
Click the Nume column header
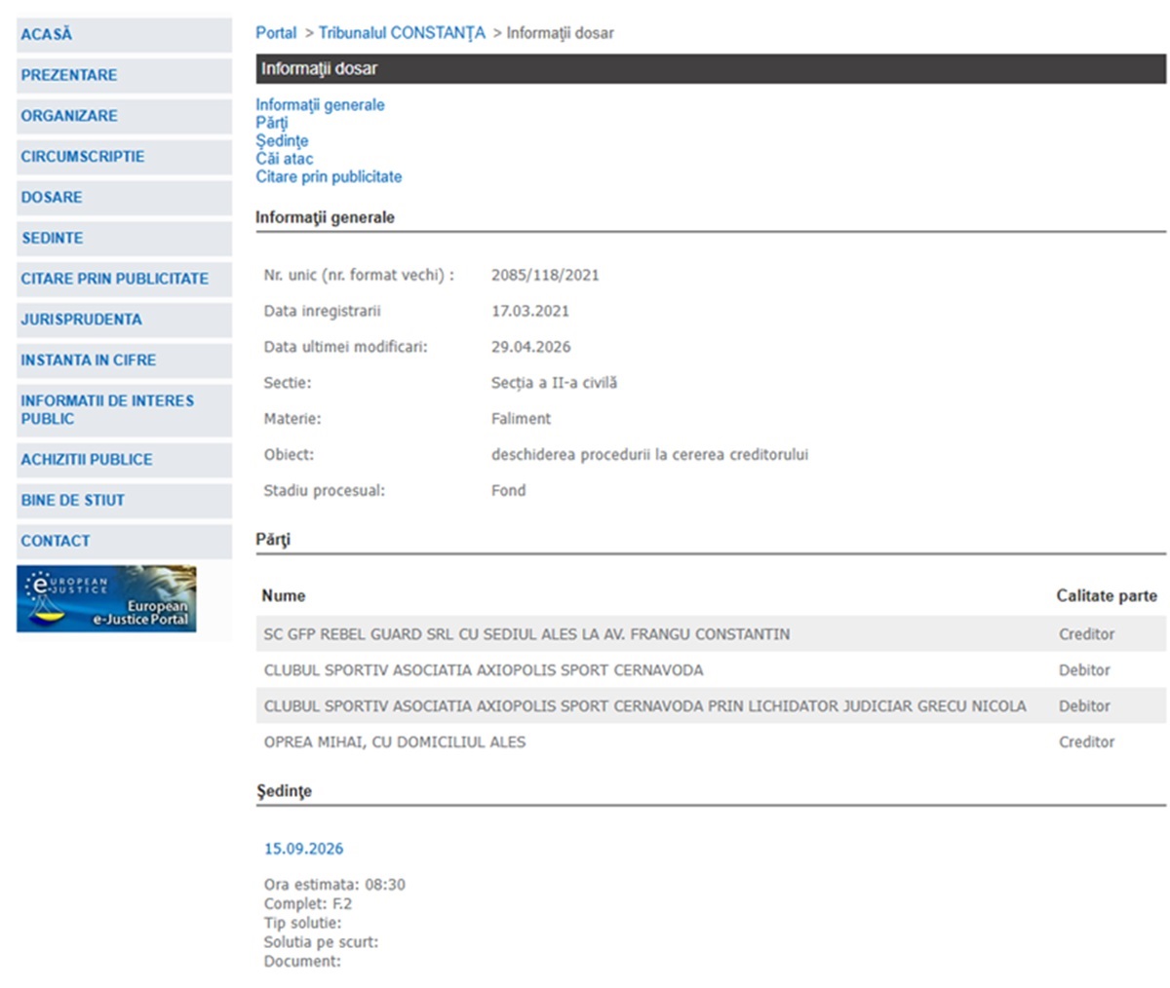click(x=284, y=595)
